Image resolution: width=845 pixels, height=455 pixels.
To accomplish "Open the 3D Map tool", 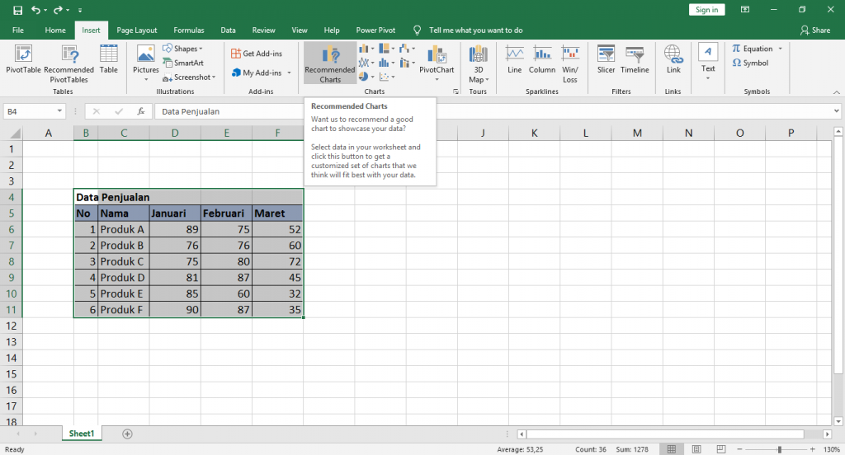I will point(477,63).
